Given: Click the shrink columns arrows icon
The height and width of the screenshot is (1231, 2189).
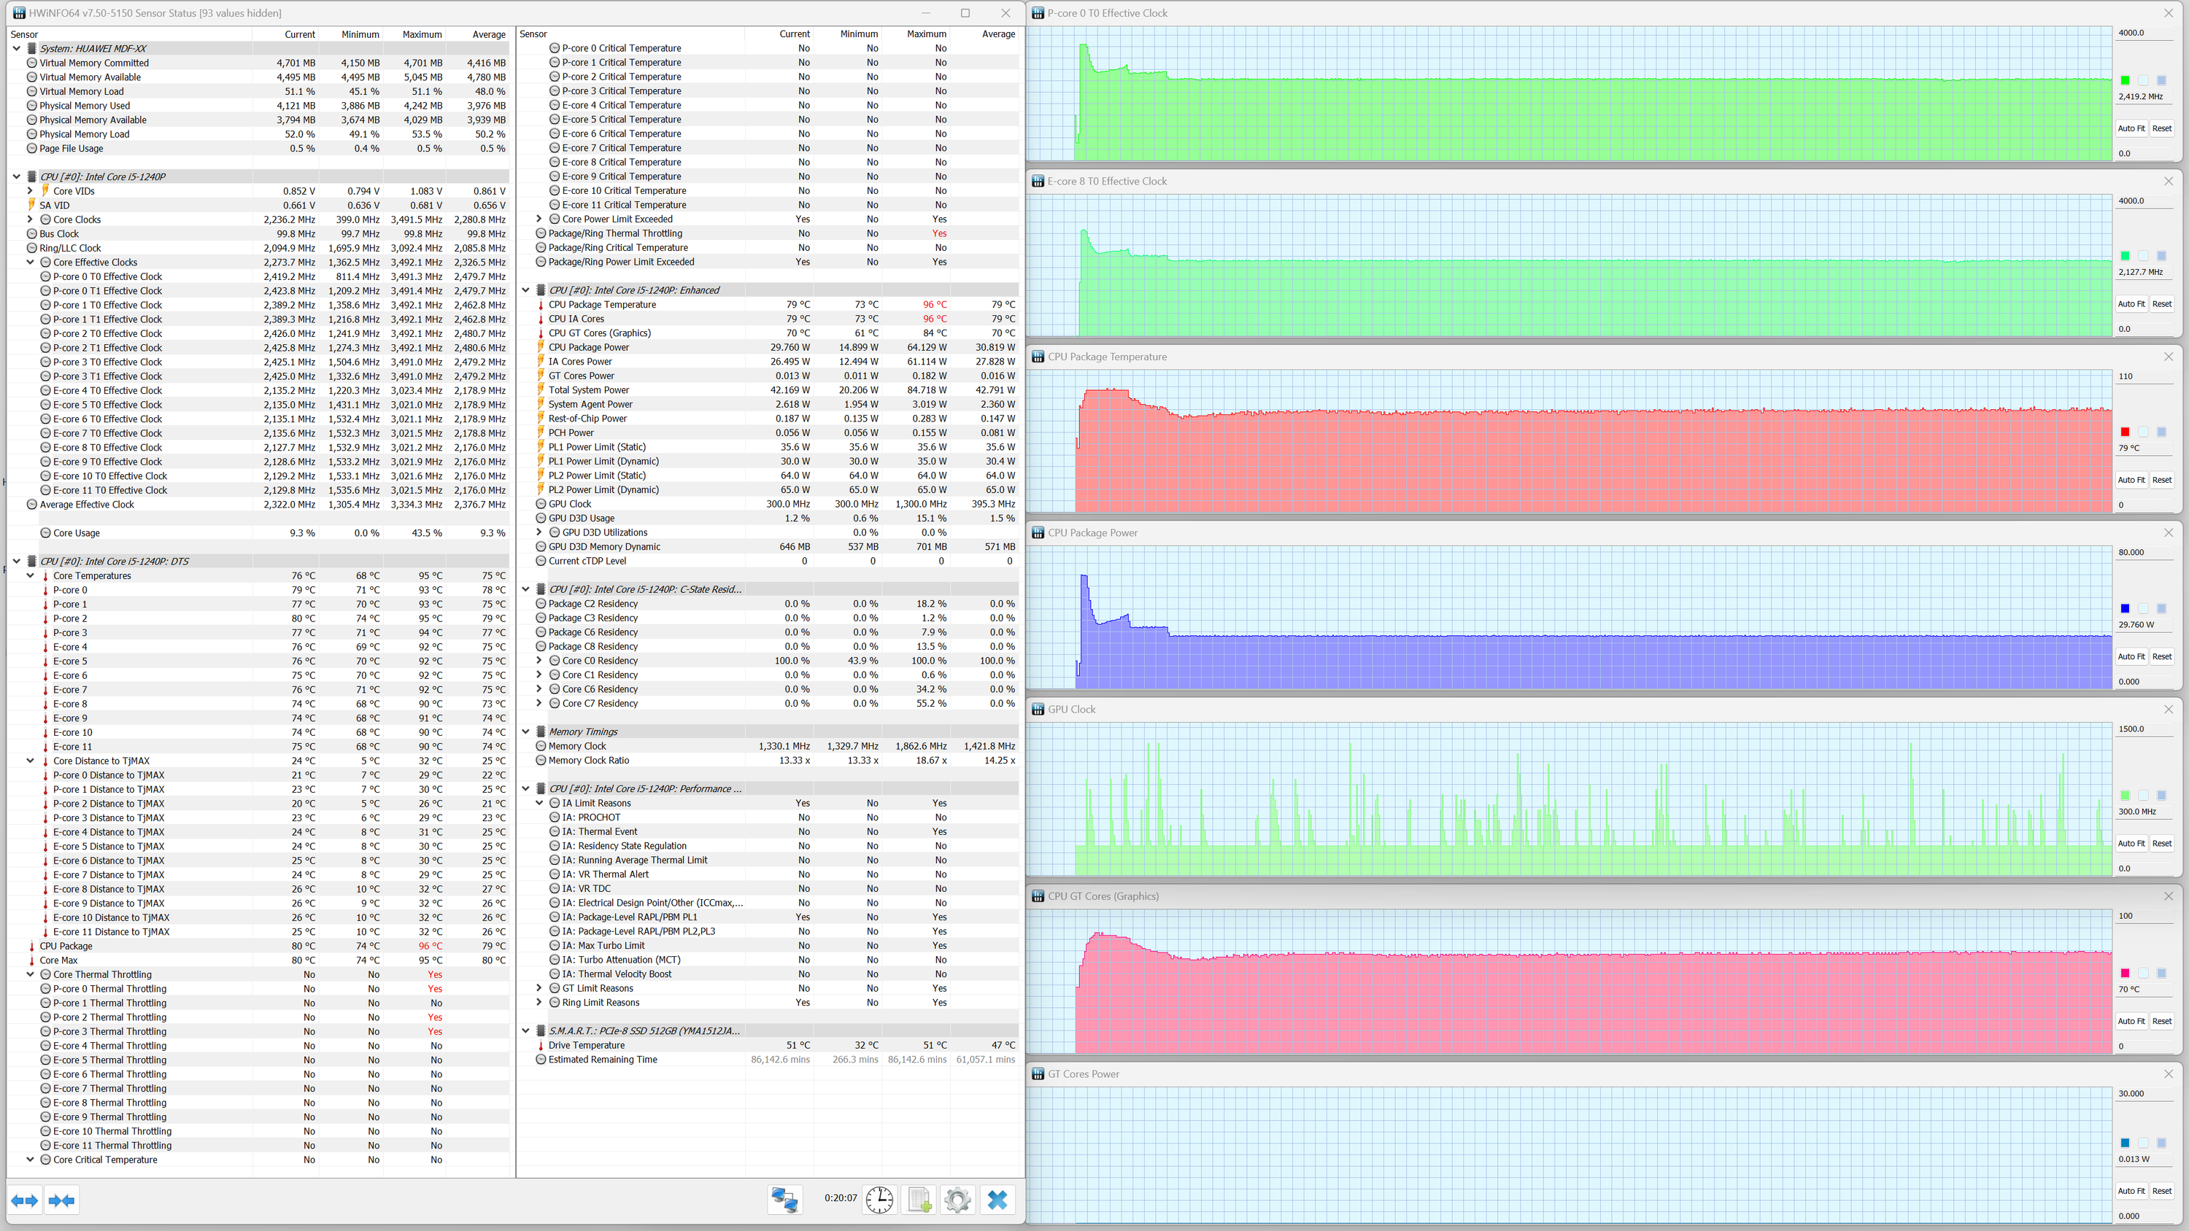Looking at the screenshot, I should pyautogui.click(x=61, y=1200).
